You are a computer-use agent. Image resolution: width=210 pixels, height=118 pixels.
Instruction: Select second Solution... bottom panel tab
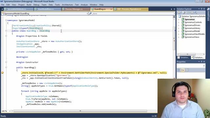pyautogui.click(x=198, y=57)
